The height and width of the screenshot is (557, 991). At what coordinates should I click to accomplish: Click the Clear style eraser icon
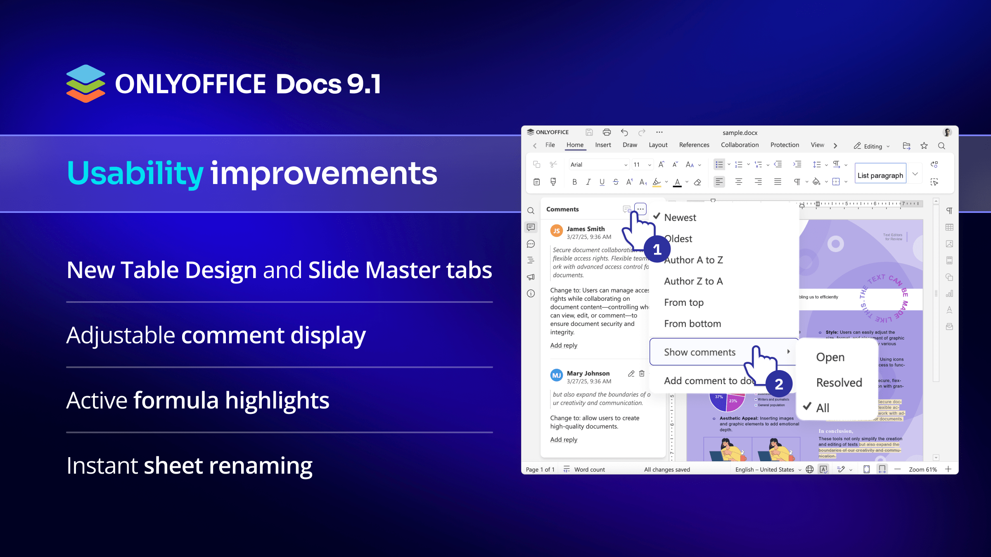point(697,182)
